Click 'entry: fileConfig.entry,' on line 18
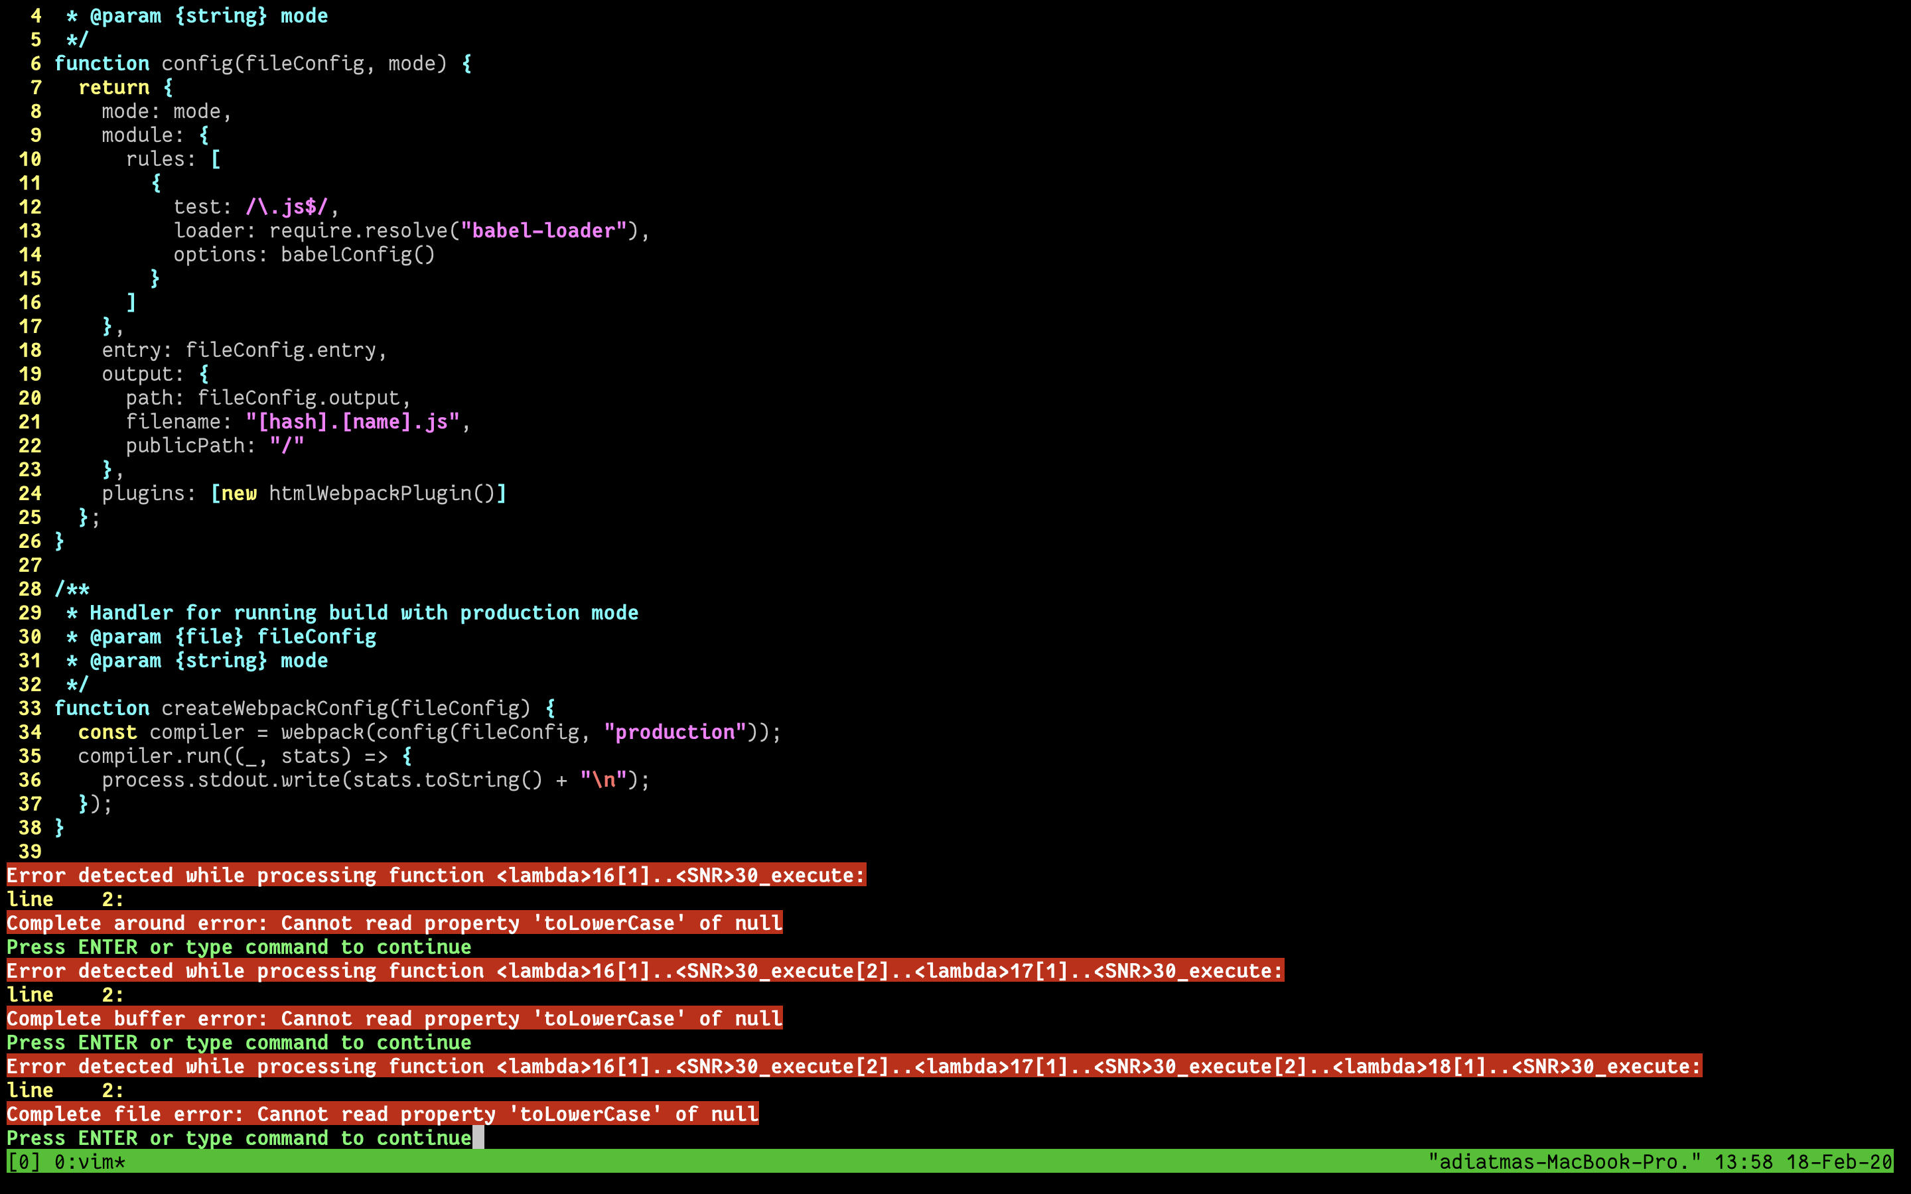Image resolution: width=1911 pixels, height=1194 pixels. pyautogui.click(x=245, y=350)
